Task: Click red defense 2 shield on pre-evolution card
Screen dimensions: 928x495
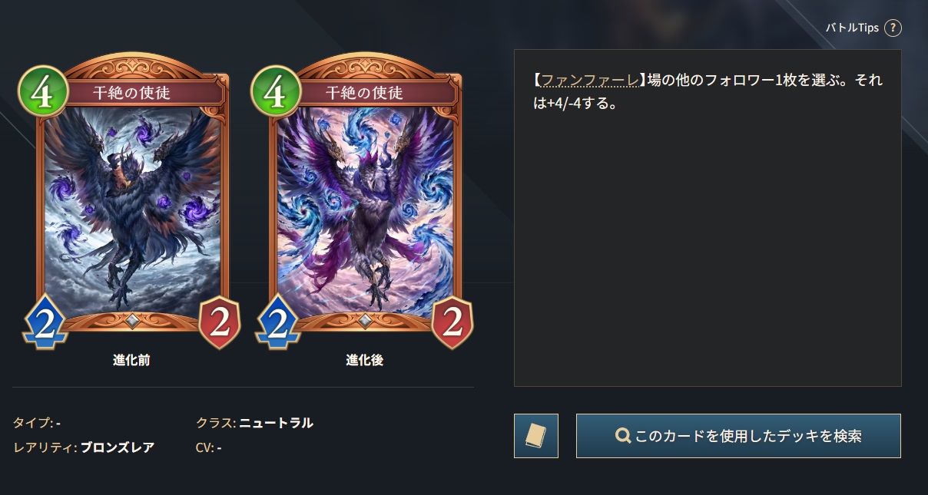Action: 220,323
